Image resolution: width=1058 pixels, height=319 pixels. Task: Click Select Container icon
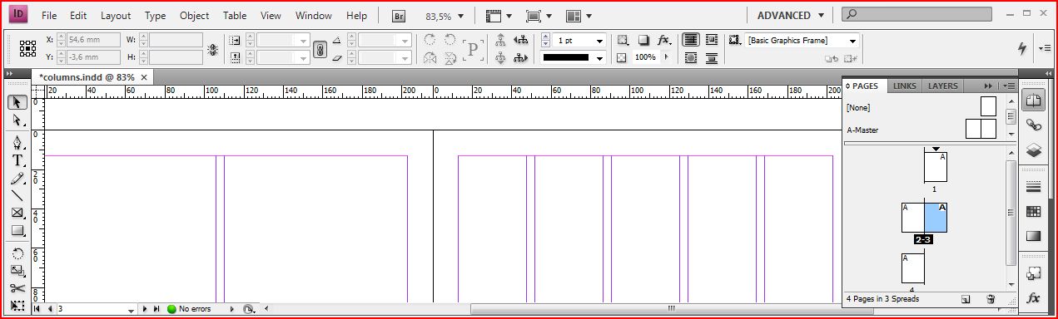[500, 40]
